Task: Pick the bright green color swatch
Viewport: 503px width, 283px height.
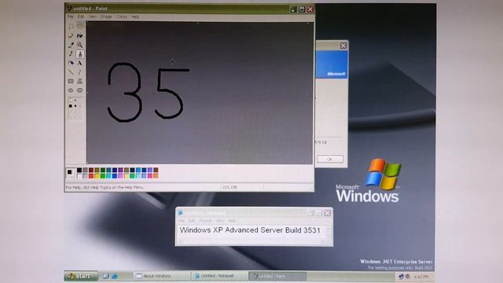Action: [103, 176]
